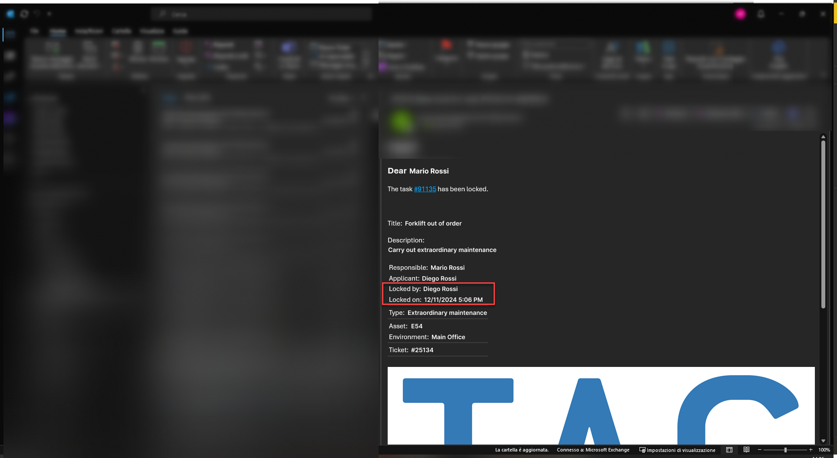Open the Visualizza ribbon tab
This screenshot has height=458, width=837.
pyautogui.click(x=152, y=31)
